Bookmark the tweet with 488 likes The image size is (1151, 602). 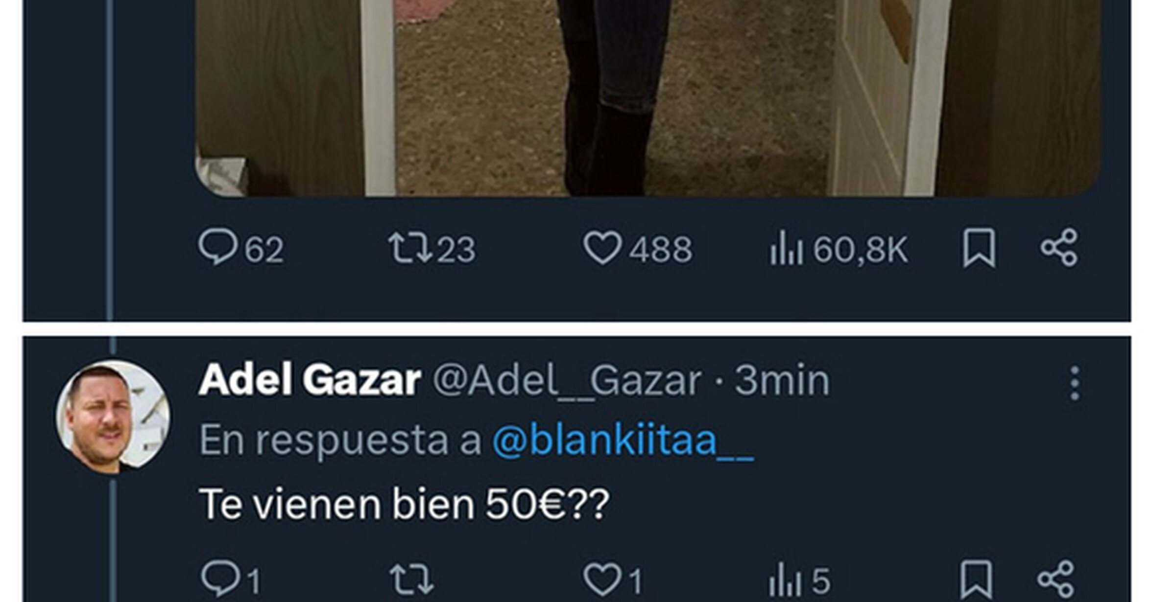(x=979, y=248)
